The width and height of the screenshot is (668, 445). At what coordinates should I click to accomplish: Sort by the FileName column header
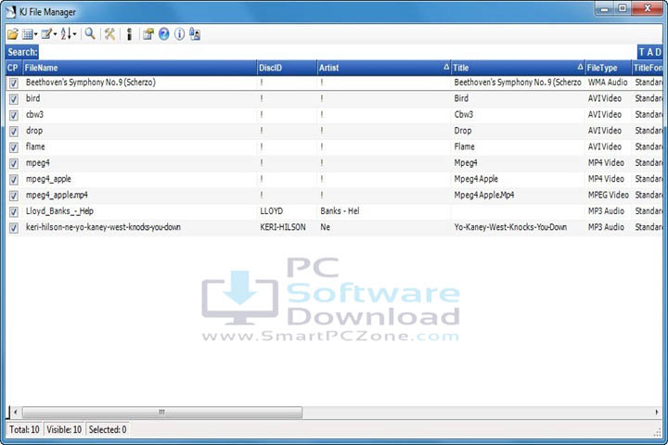tap(140, 68)
